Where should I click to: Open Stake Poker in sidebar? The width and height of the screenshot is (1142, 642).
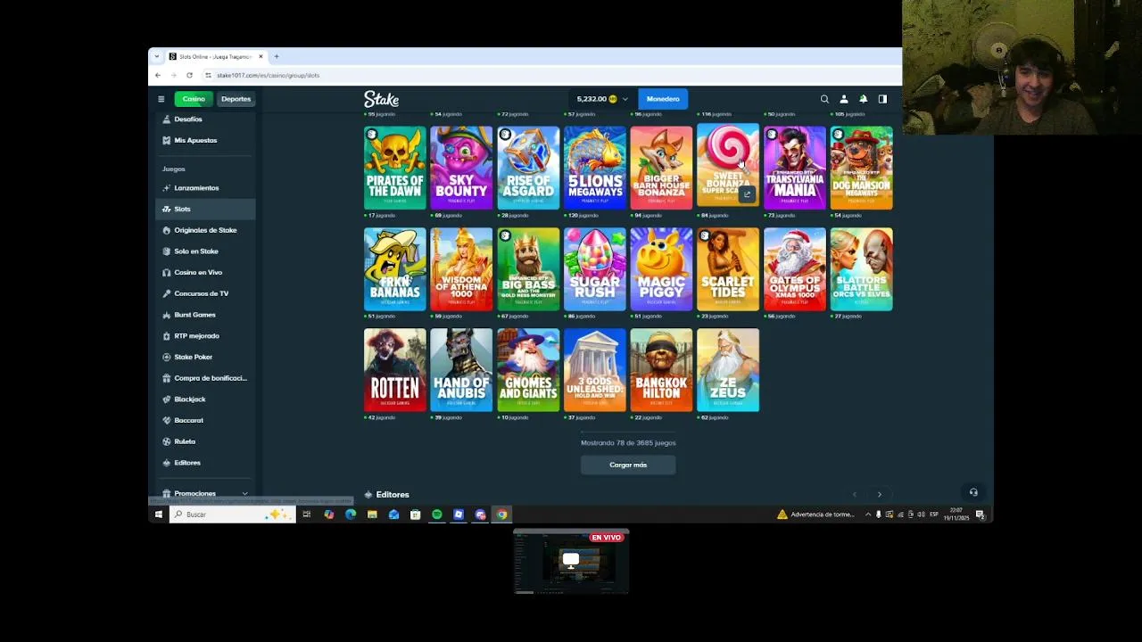(x=206, y=357)
